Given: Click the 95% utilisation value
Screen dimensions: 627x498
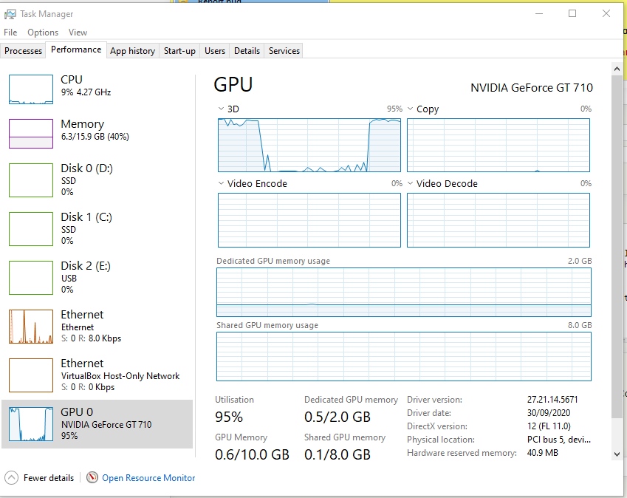Looking at the screenshot, I should pyautogui.click(x=229, y=417).
